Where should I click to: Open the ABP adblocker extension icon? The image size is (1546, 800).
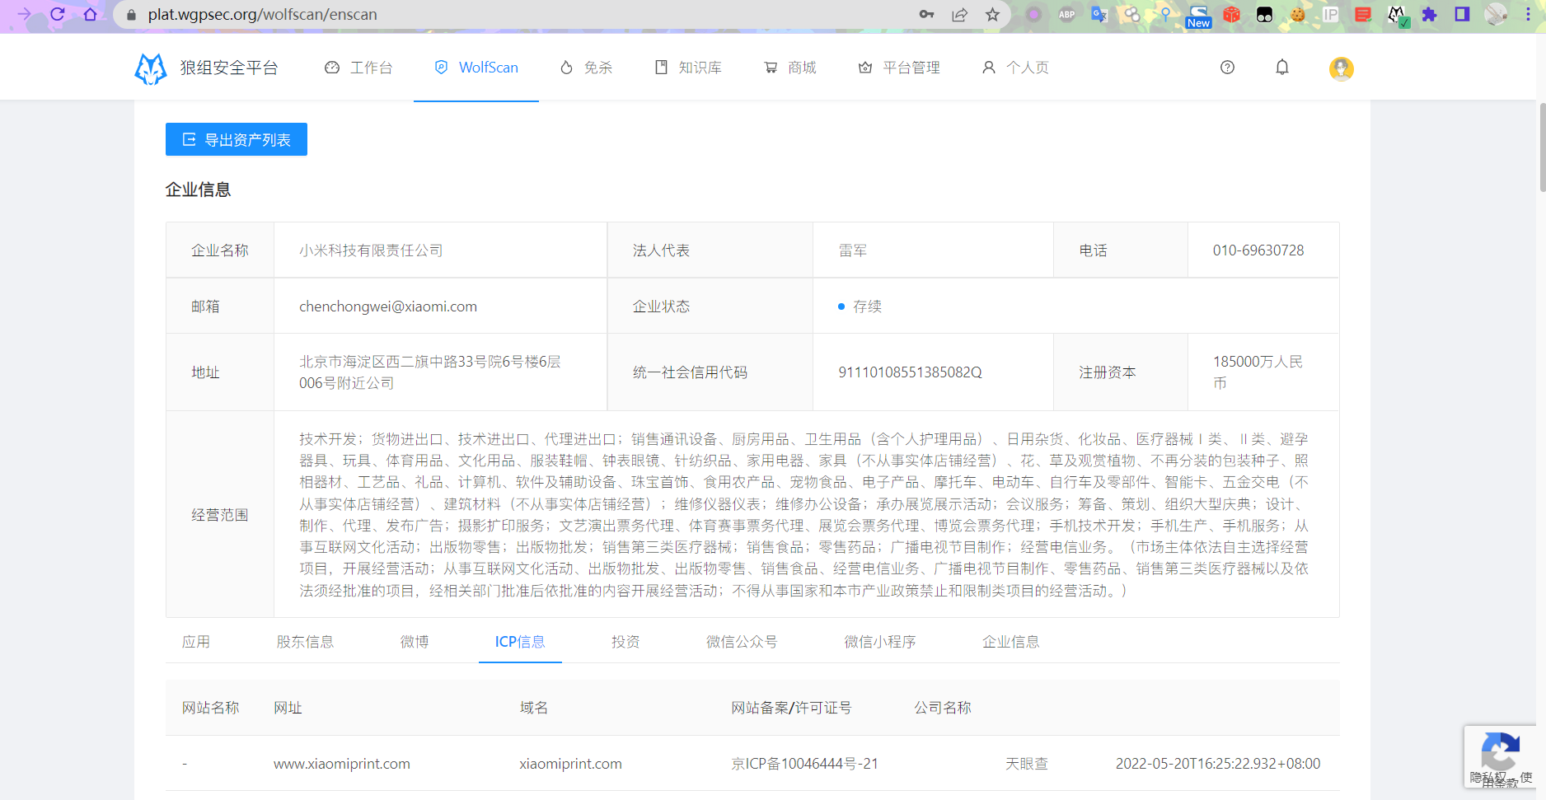[x=1066, y=14]
